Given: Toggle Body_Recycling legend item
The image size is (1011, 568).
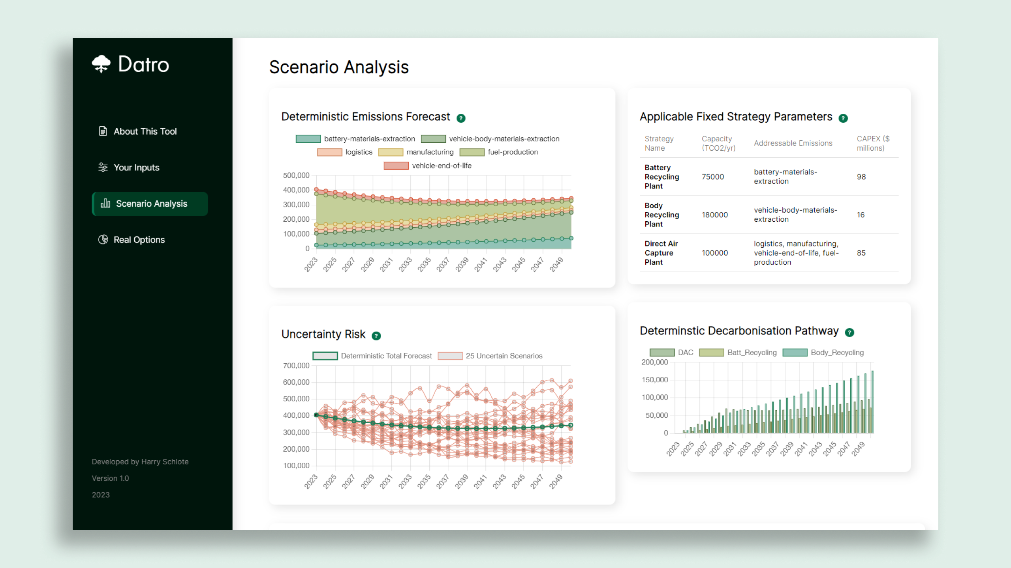Looking at the screenshot, I should (x=837, y=353).
